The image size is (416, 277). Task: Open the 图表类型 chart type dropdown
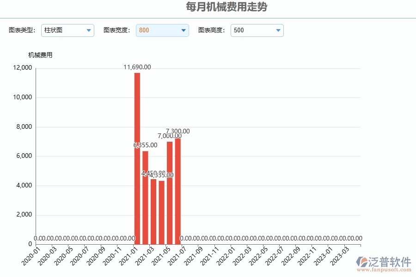coord(67,30)
